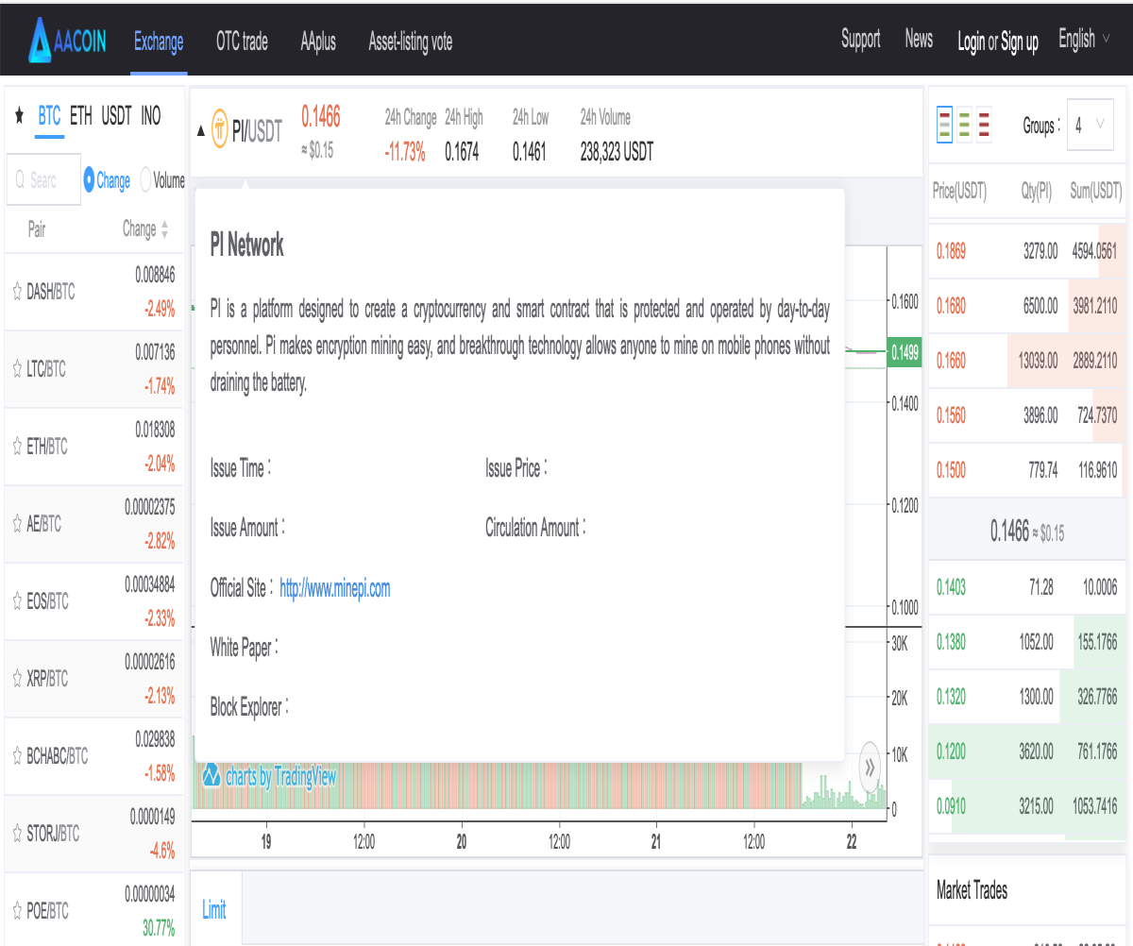Show combined buy and sell order book view
The height and width of the screenshot is (946, 1133).
coord(944,125)
